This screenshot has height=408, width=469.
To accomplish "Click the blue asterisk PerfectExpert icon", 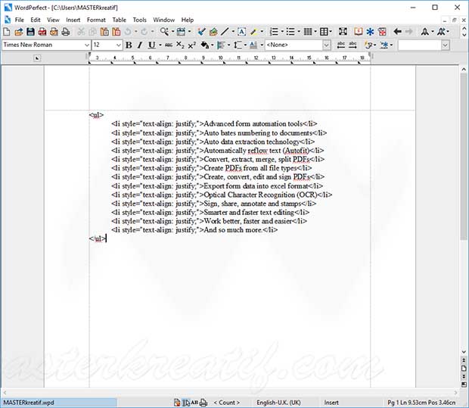I will (370, 32).
